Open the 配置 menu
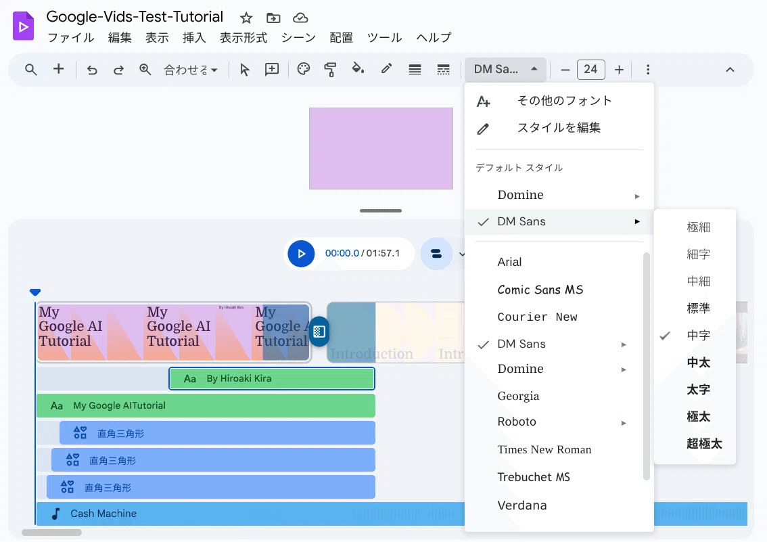 tap(342, 38)
